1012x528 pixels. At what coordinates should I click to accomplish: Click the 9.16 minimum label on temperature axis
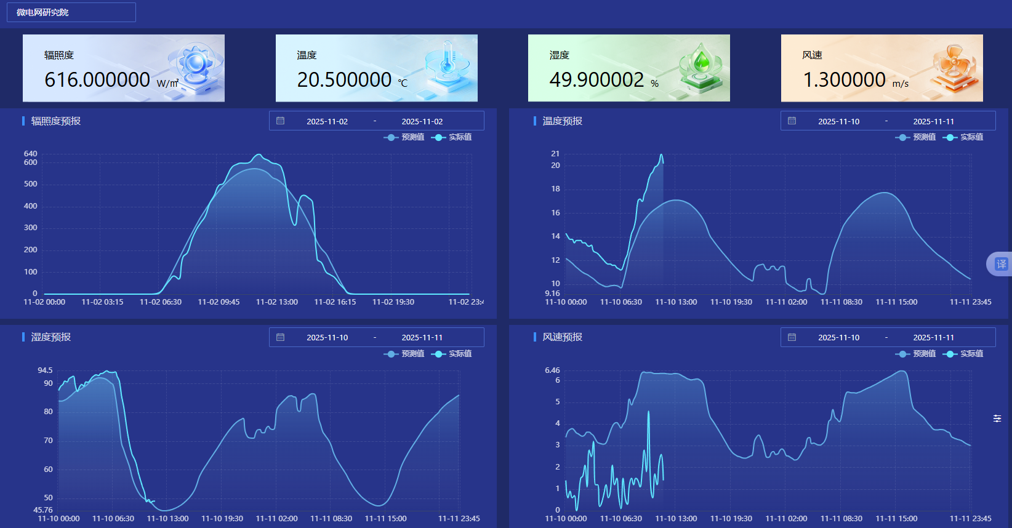pyautogui.click(x=552, y=294)
